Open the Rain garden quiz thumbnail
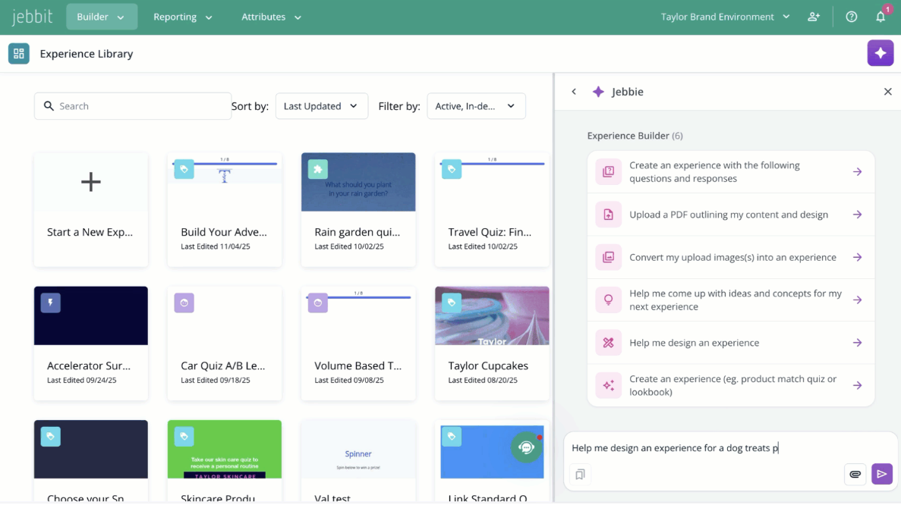Viewport: 901px width, 505px height. click(358, 182)
